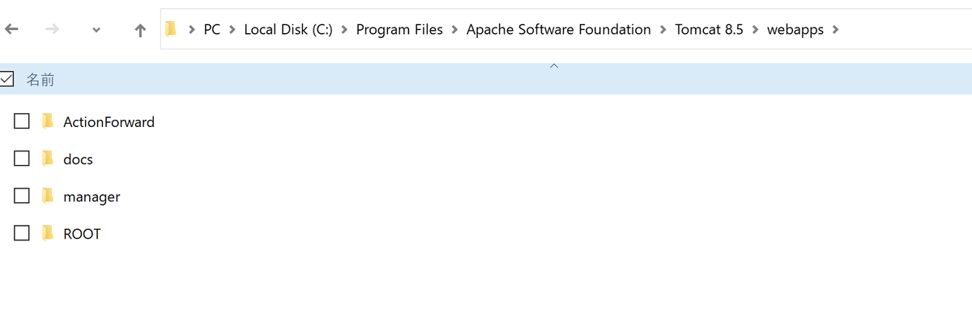Go up one folder level with up arrow
972x322 pixels.
140,30
